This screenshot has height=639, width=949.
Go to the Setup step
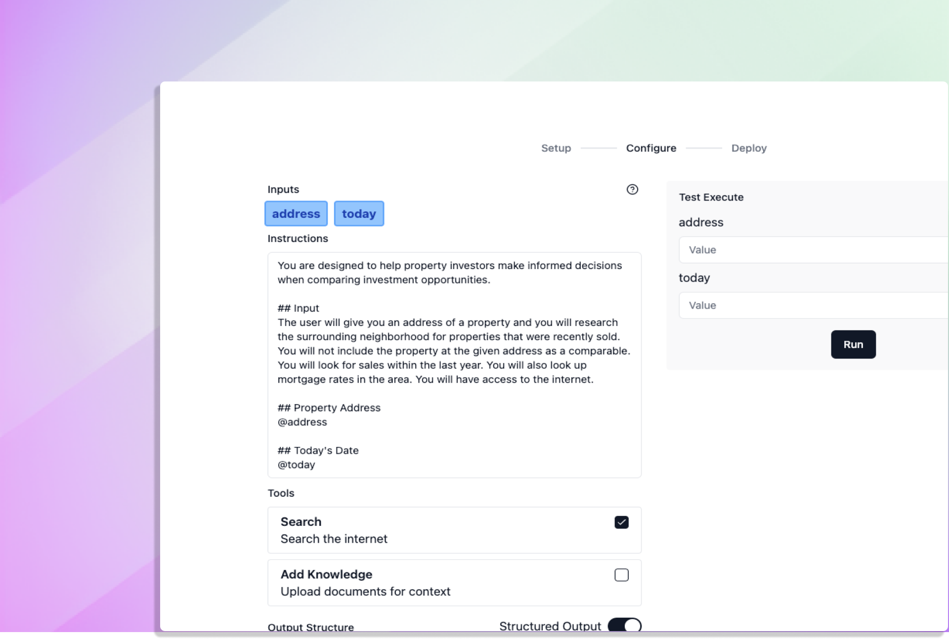[x=556, y=148]
